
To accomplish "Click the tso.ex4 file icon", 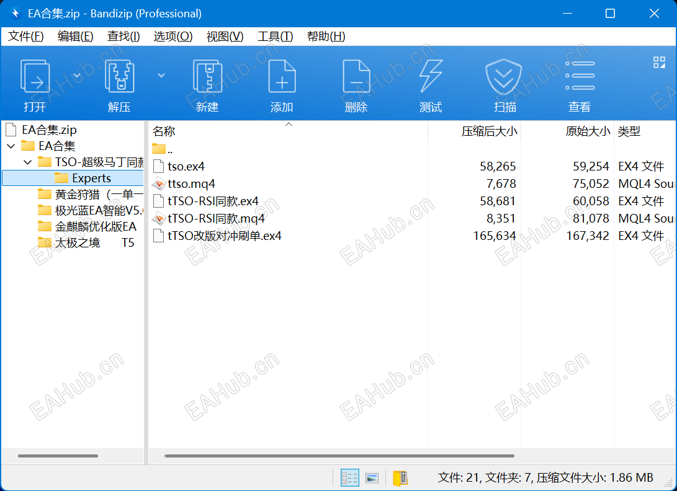I will [158, 166].
